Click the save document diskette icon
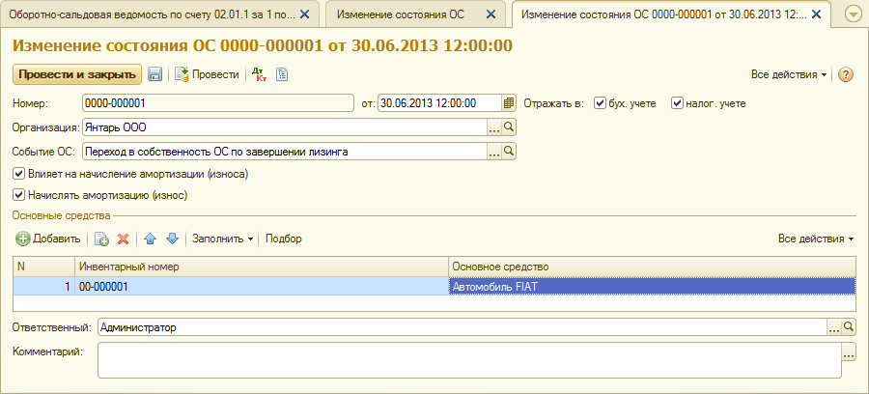869x394 pixels. tap(154, 74)
